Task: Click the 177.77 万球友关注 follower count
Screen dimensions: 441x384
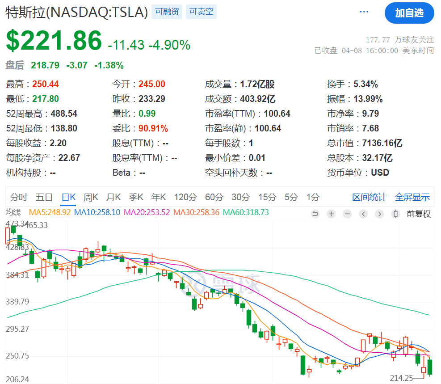Action: point(400,40)
